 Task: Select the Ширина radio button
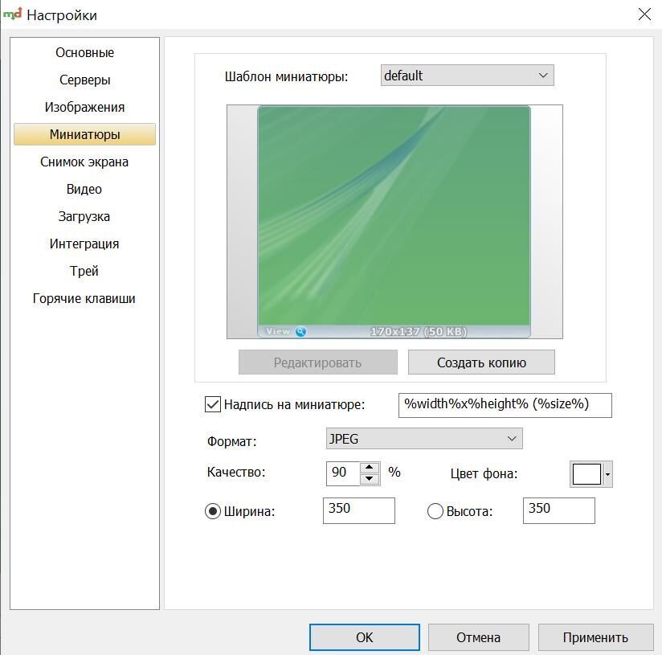point(213,511)
